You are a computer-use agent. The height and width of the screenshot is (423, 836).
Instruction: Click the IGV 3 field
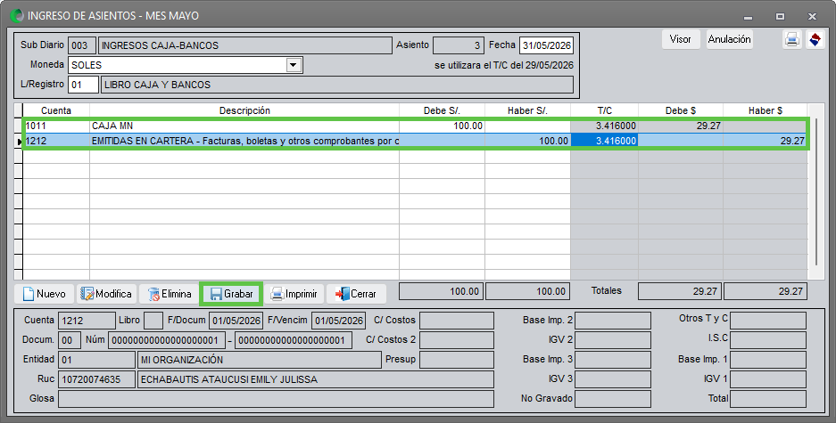click(x=613, y=379)
